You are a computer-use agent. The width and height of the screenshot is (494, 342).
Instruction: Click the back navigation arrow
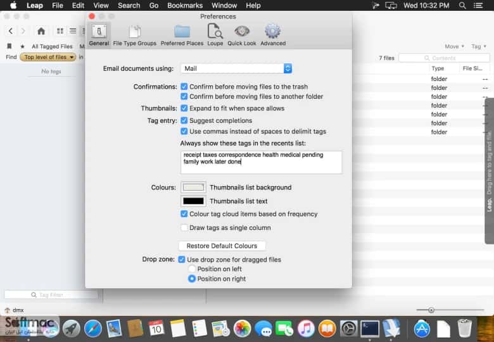(x=11, y=31)
